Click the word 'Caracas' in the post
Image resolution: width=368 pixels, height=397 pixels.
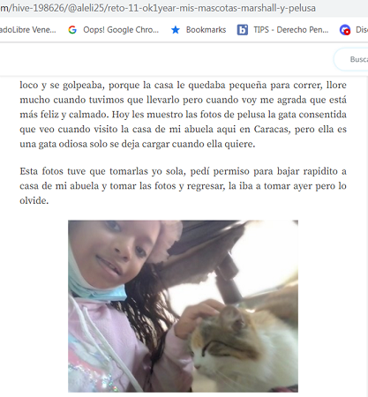(x=272, y=129)
